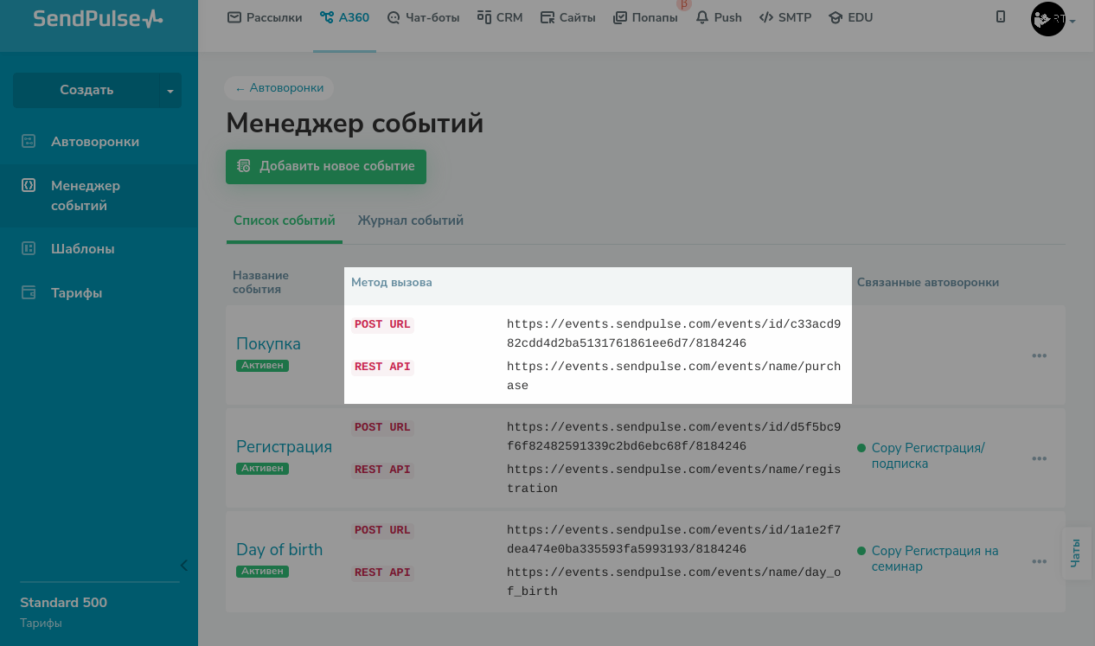Click the REST API label in Регистрация row
This screenshot has height=646, width=1095.
pos(382,470)
